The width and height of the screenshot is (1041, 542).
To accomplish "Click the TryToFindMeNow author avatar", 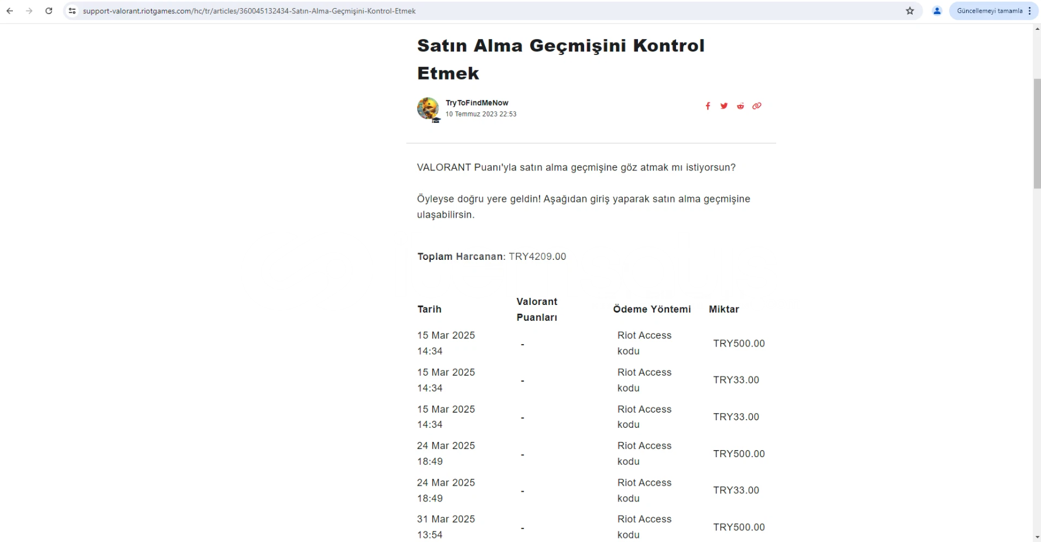I will (x=428, y=109).
